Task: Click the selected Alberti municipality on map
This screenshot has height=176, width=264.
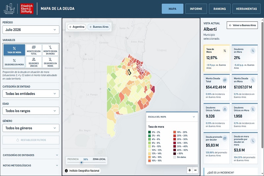Action: tap(129, 72)
